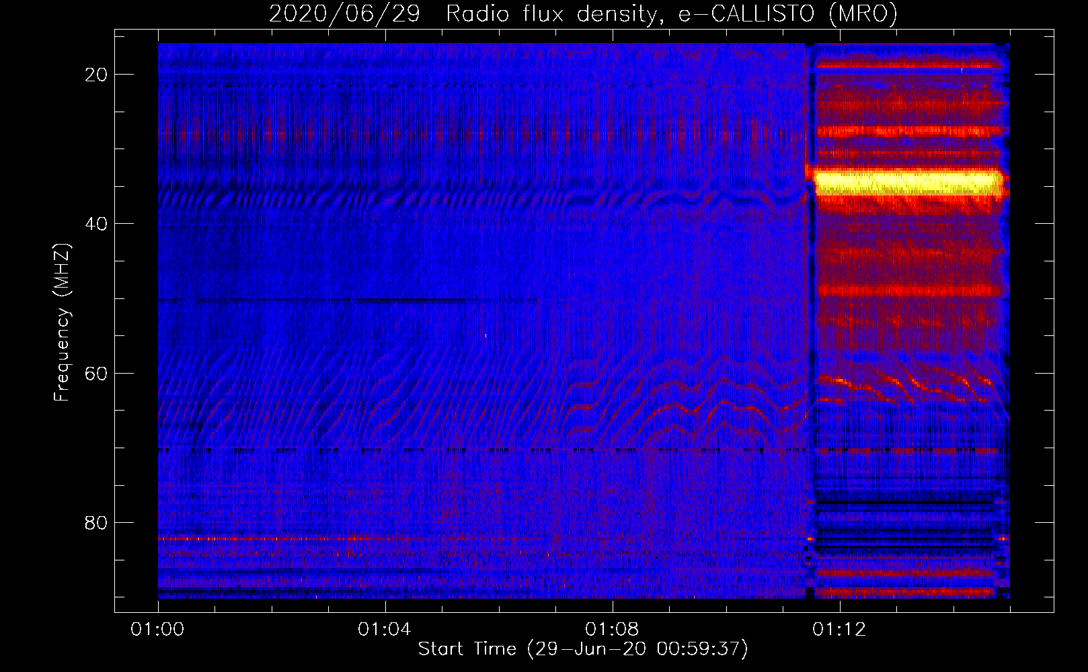This screenshot has height=672, width=1088.
Task: Click the '01:08' time tick label
Action: [612, 630]
